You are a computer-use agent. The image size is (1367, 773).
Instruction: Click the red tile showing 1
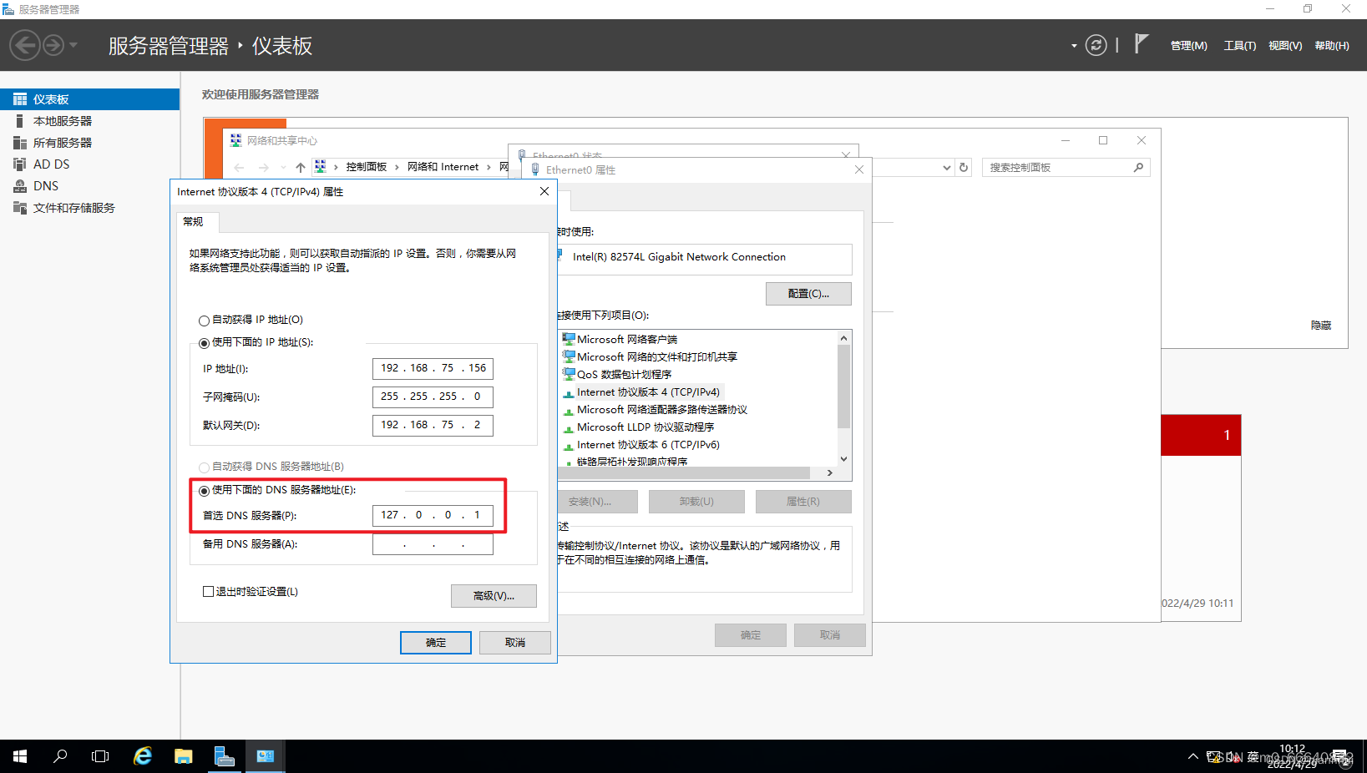tap(1201, 435)
